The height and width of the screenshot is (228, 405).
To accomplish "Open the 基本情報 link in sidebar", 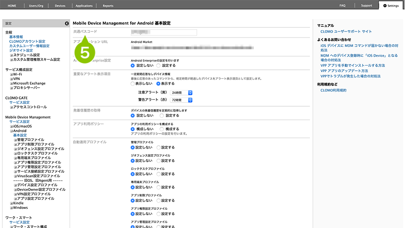I will click(x=16, y=37).
